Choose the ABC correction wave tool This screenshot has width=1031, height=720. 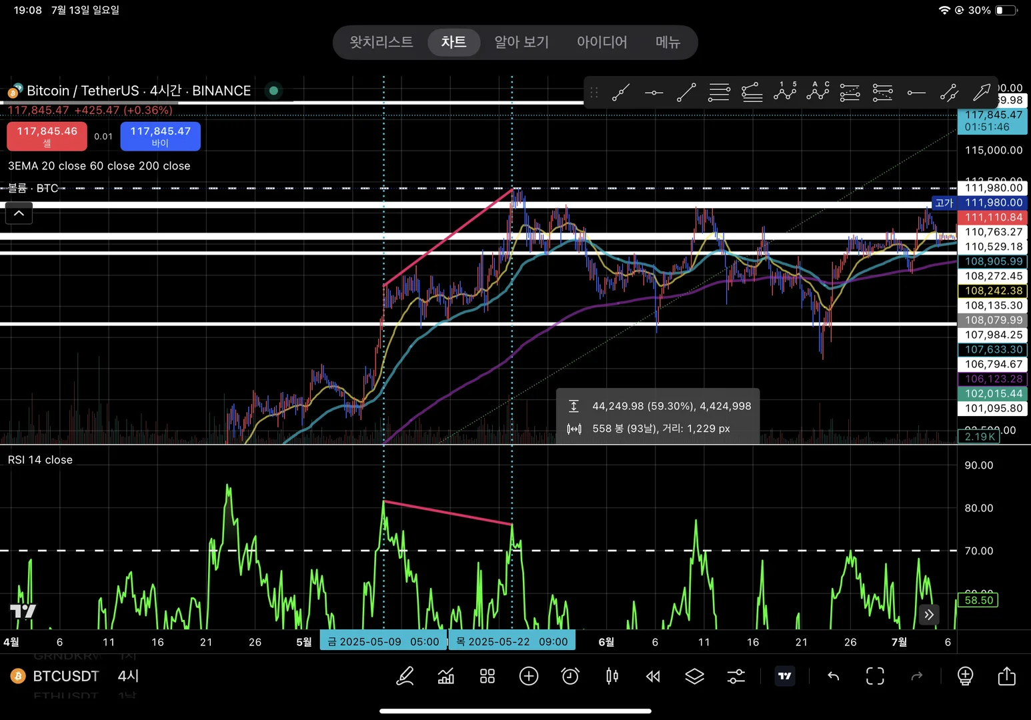tap(818, 92)
